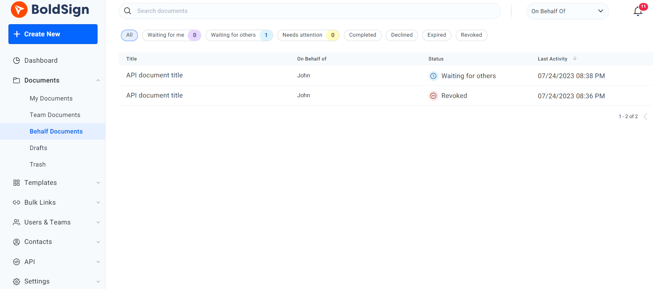Click the Templates grid icon
Screen dimensions: 653x289
click(x=16, y=183)
